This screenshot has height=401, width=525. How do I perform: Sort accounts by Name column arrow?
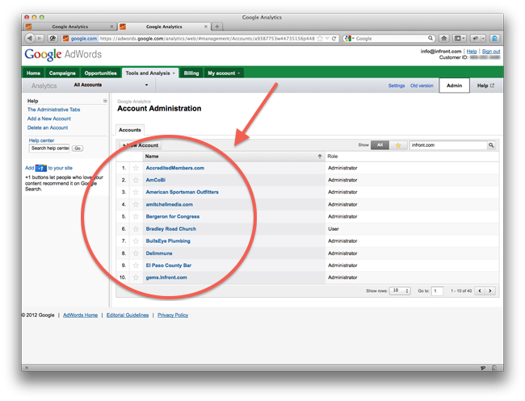pyautogui.click(x=320, y=157)
